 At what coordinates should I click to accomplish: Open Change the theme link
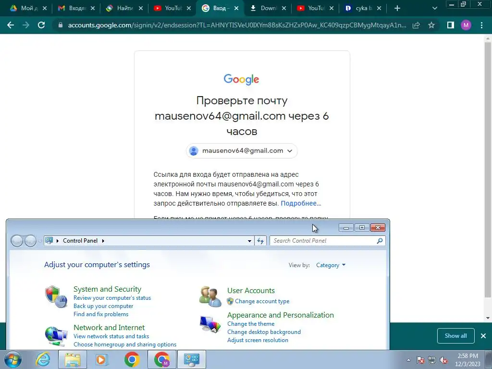[251, 324]
